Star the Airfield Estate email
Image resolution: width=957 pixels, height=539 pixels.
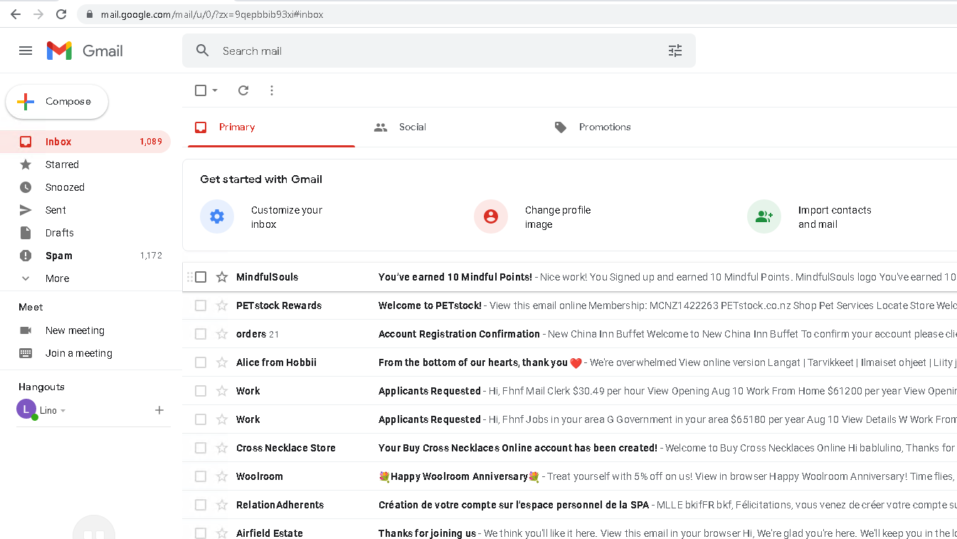coord(222,533)
